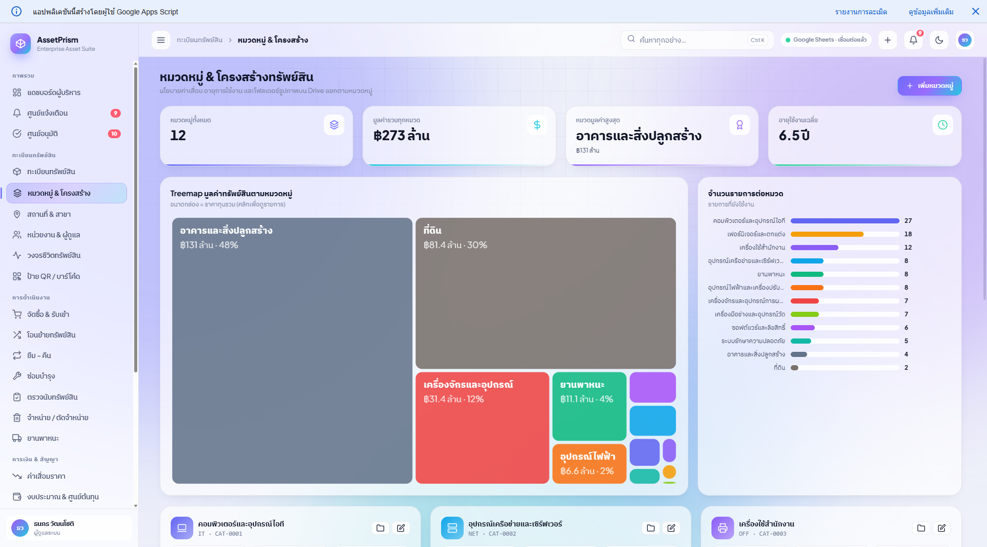Focus the ค้นหาทุกอย่าง search field
Image resolution: width=987 pixels, height=547 pixels.
click(x=697, y=40)
